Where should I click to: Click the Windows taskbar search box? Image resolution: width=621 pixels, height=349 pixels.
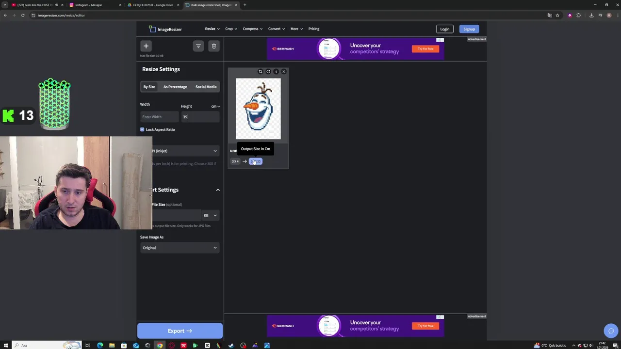pos(46,346)
